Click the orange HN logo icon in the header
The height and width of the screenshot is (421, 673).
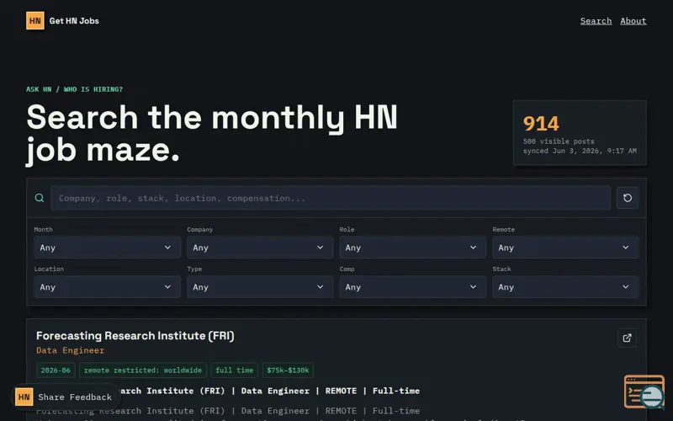35,20
